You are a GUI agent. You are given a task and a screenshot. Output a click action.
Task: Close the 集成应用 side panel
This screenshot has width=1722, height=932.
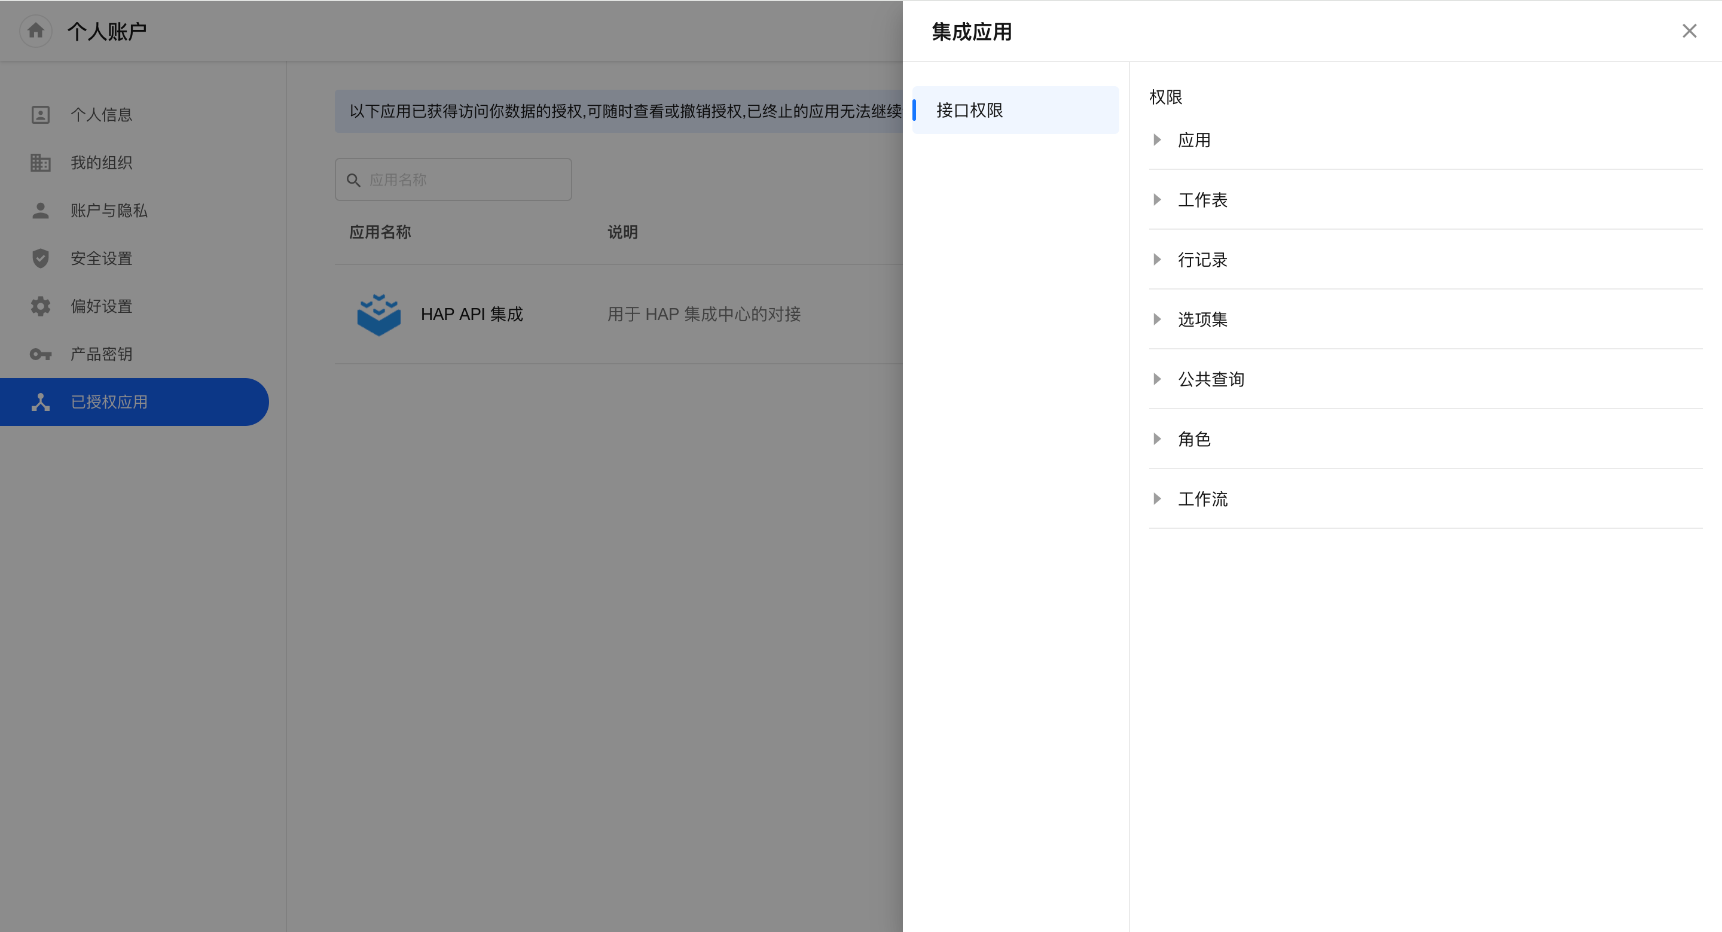click(x=1689, y=32)
